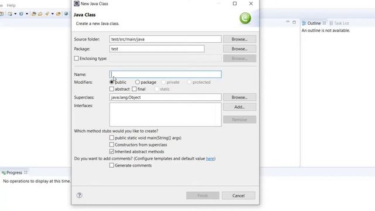Click 'An outline is not available.' text
375x211 pixels.
(326, 30)
